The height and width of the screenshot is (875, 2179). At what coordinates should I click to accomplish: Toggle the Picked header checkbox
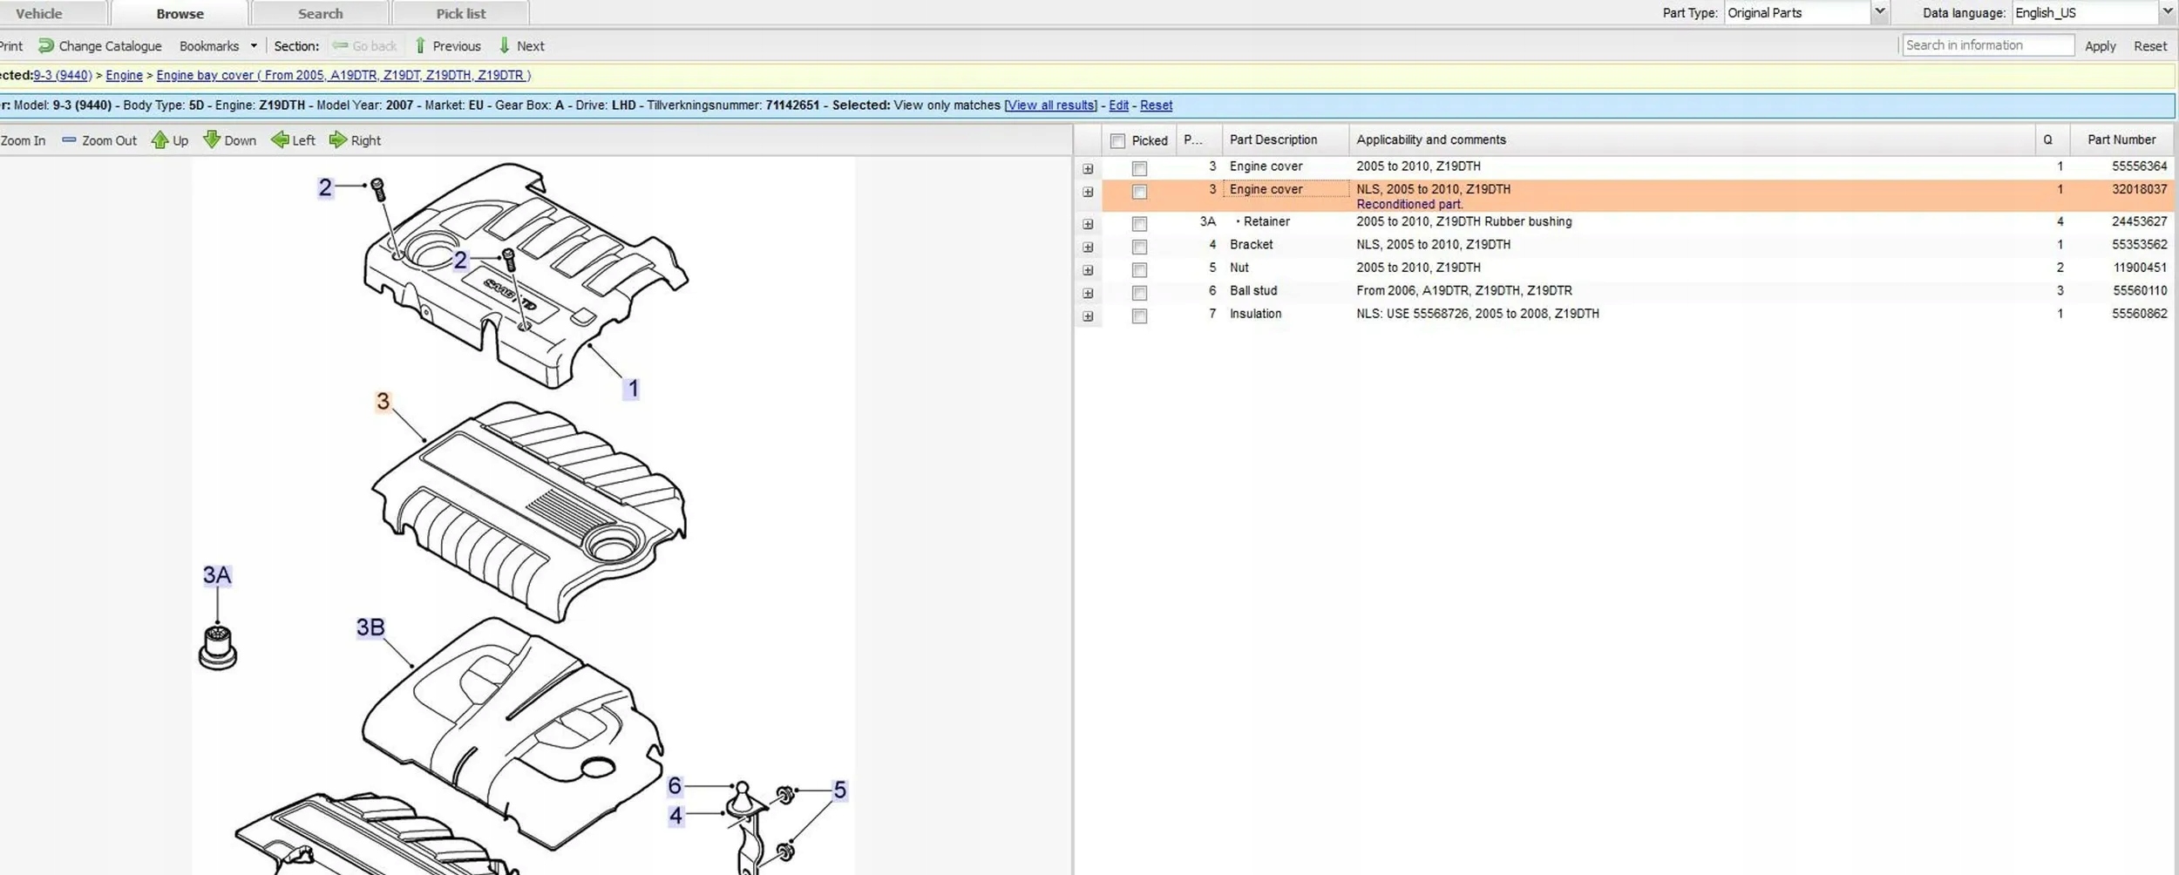click(1117, 140)
